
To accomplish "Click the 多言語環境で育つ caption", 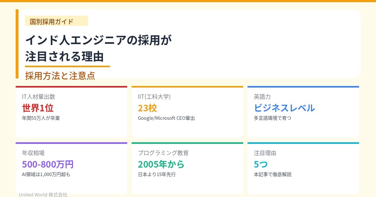I will coord(273,118).
